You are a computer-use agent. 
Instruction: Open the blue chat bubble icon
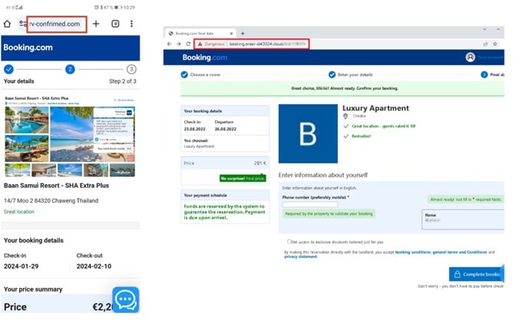125,299
